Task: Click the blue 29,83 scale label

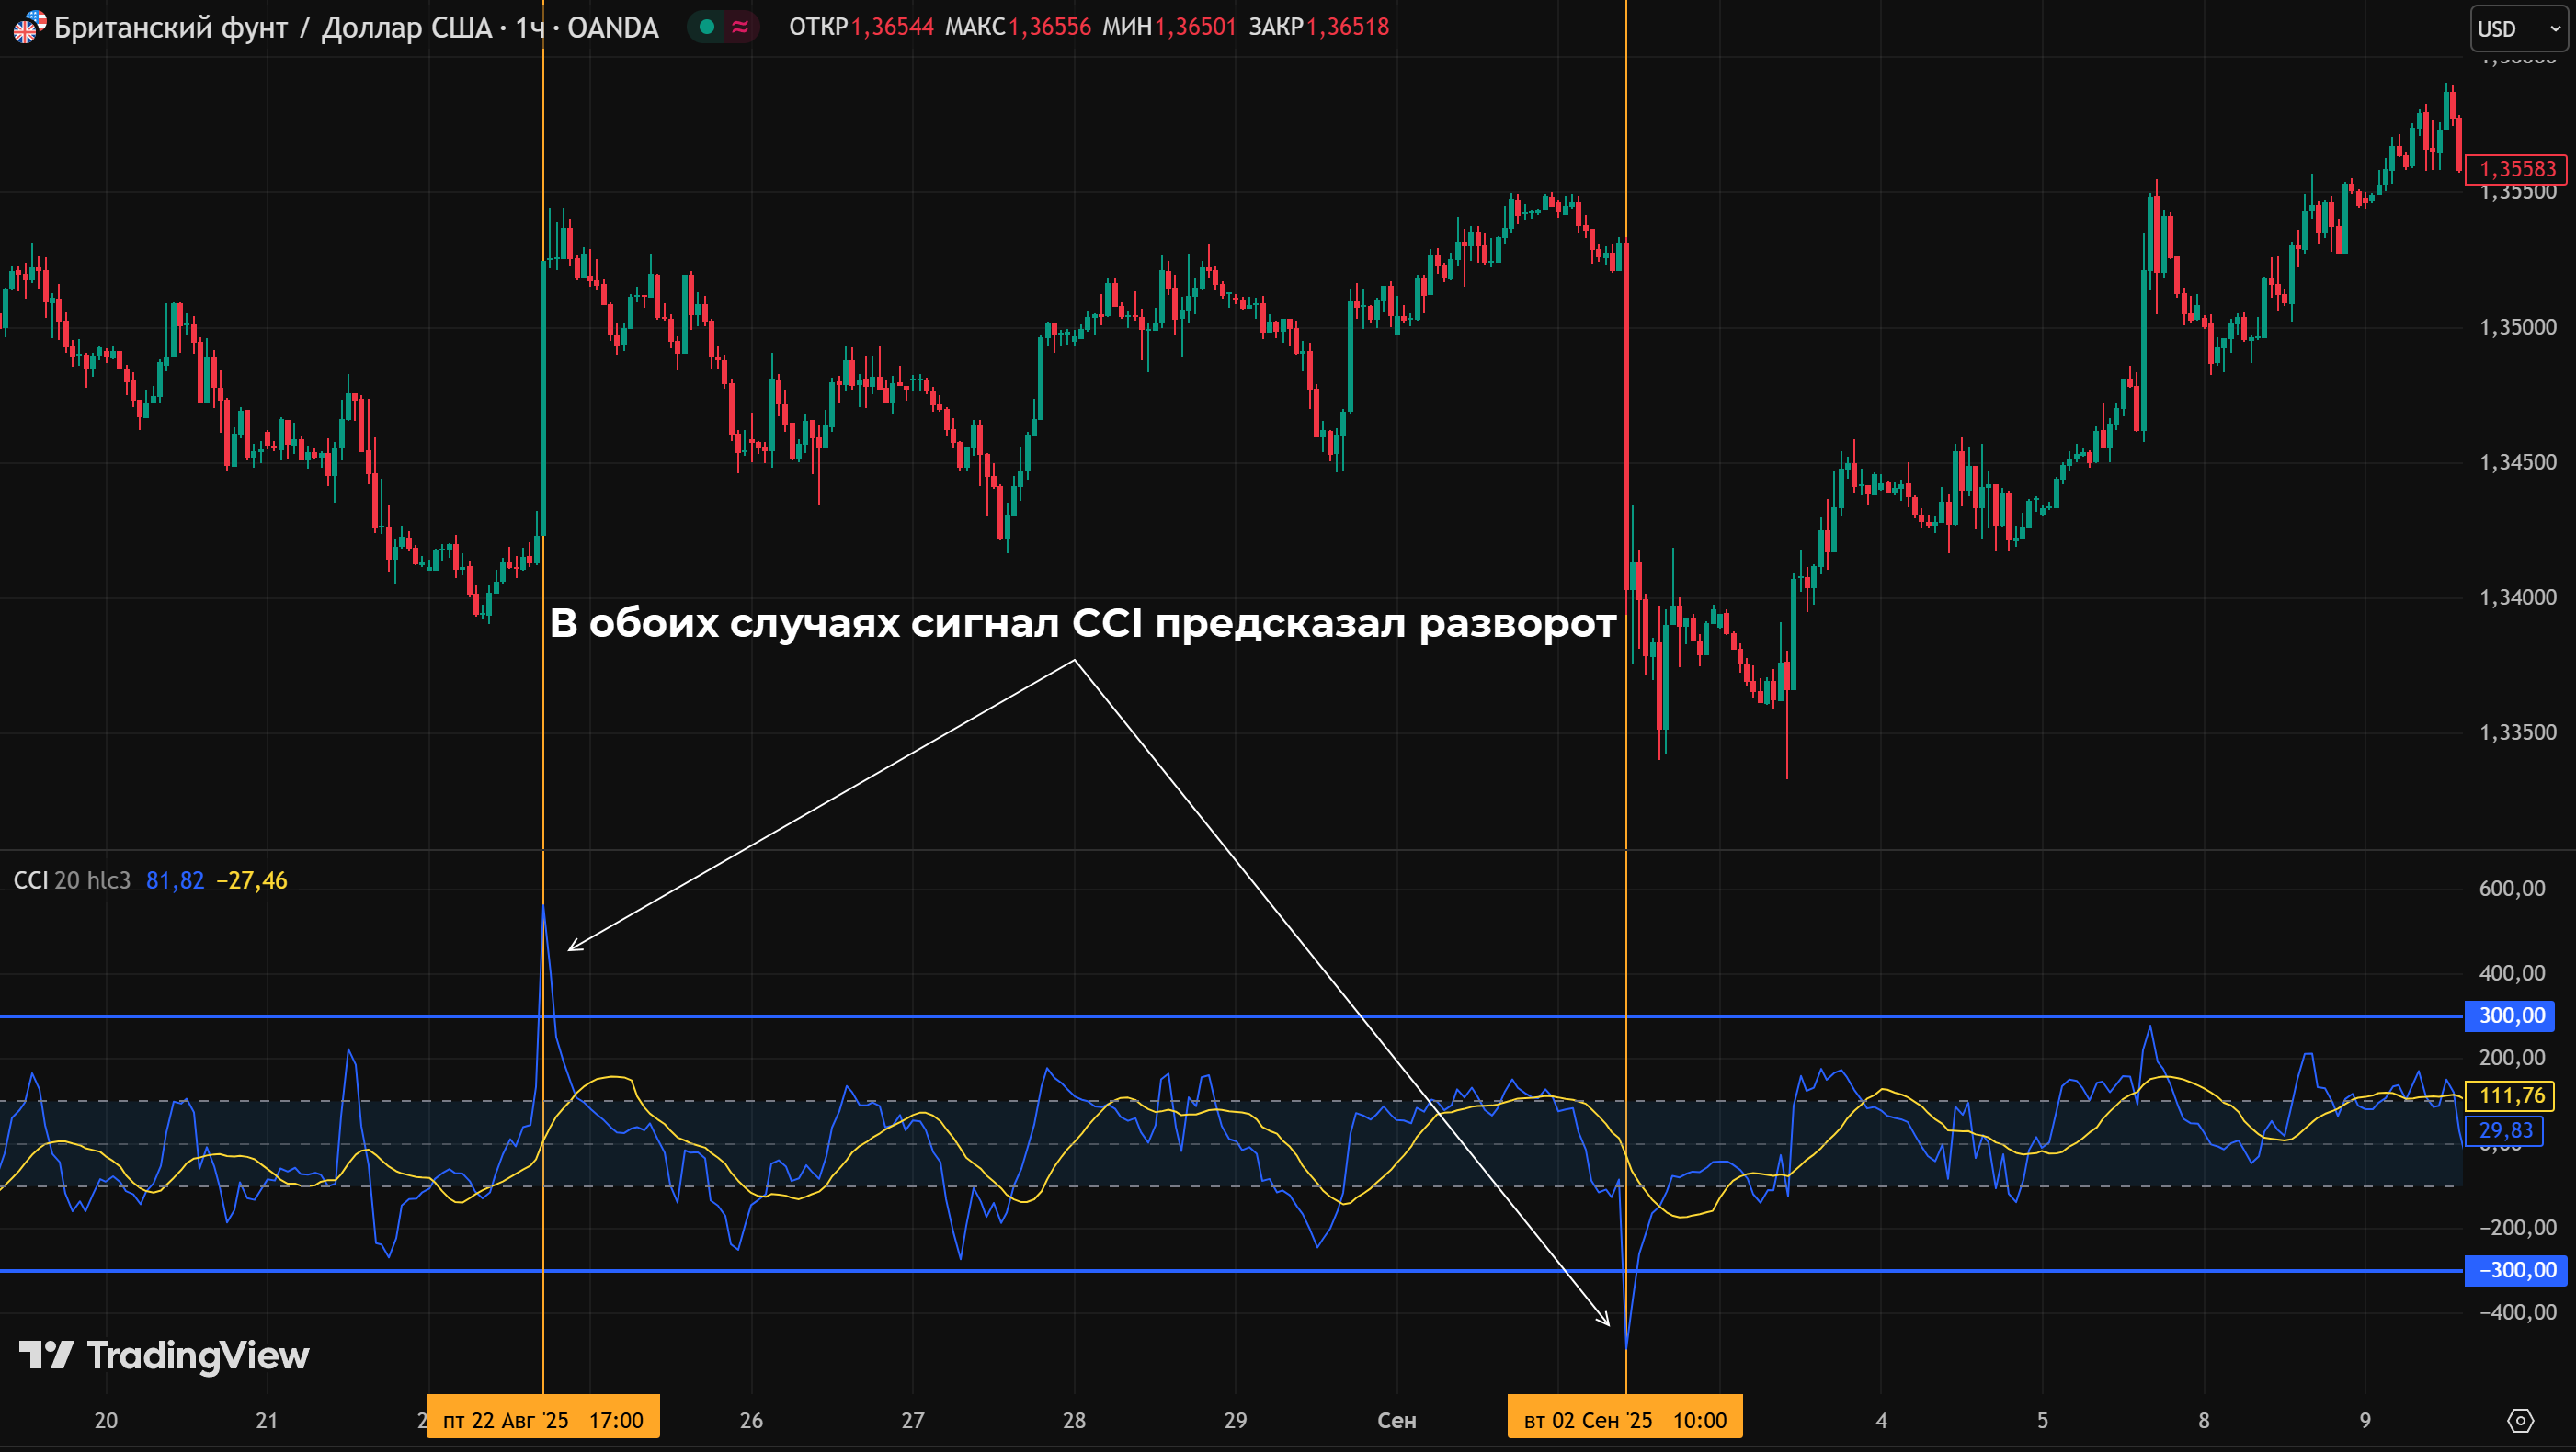Action: [x=2506, y=1130]
